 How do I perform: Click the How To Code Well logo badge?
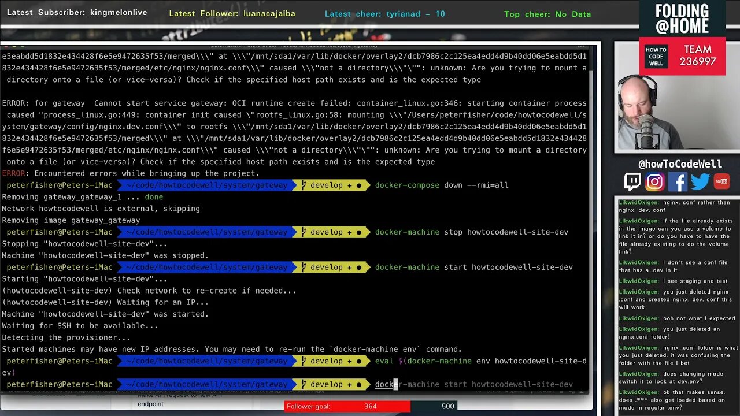656,57
